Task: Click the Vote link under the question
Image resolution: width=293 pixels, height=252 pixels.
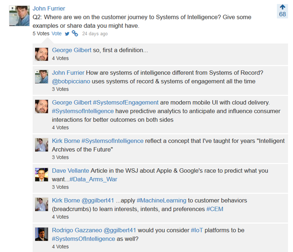Action: click(x=56, y=34)
